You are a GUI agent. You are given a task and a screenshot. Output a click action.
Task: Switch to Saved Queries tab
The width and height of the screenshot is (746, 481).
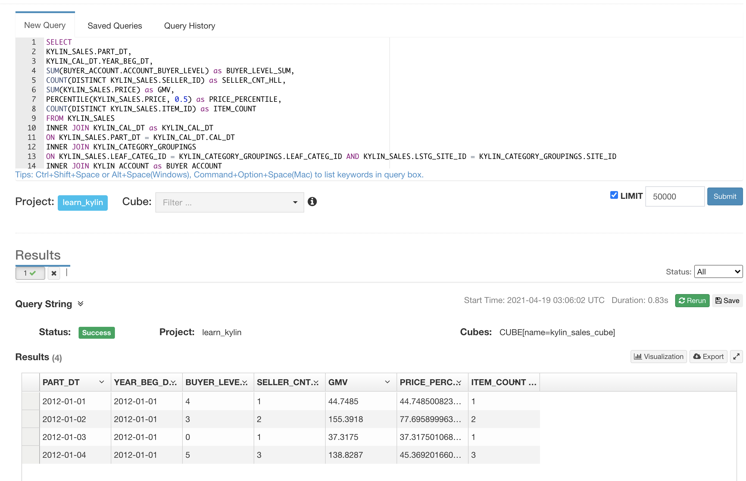[115, 26]
